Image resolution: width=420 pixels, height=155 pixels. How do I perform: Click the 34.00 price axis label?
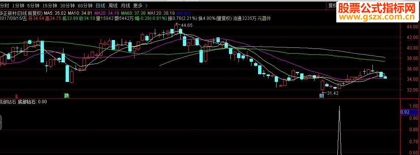click(412, 79)
